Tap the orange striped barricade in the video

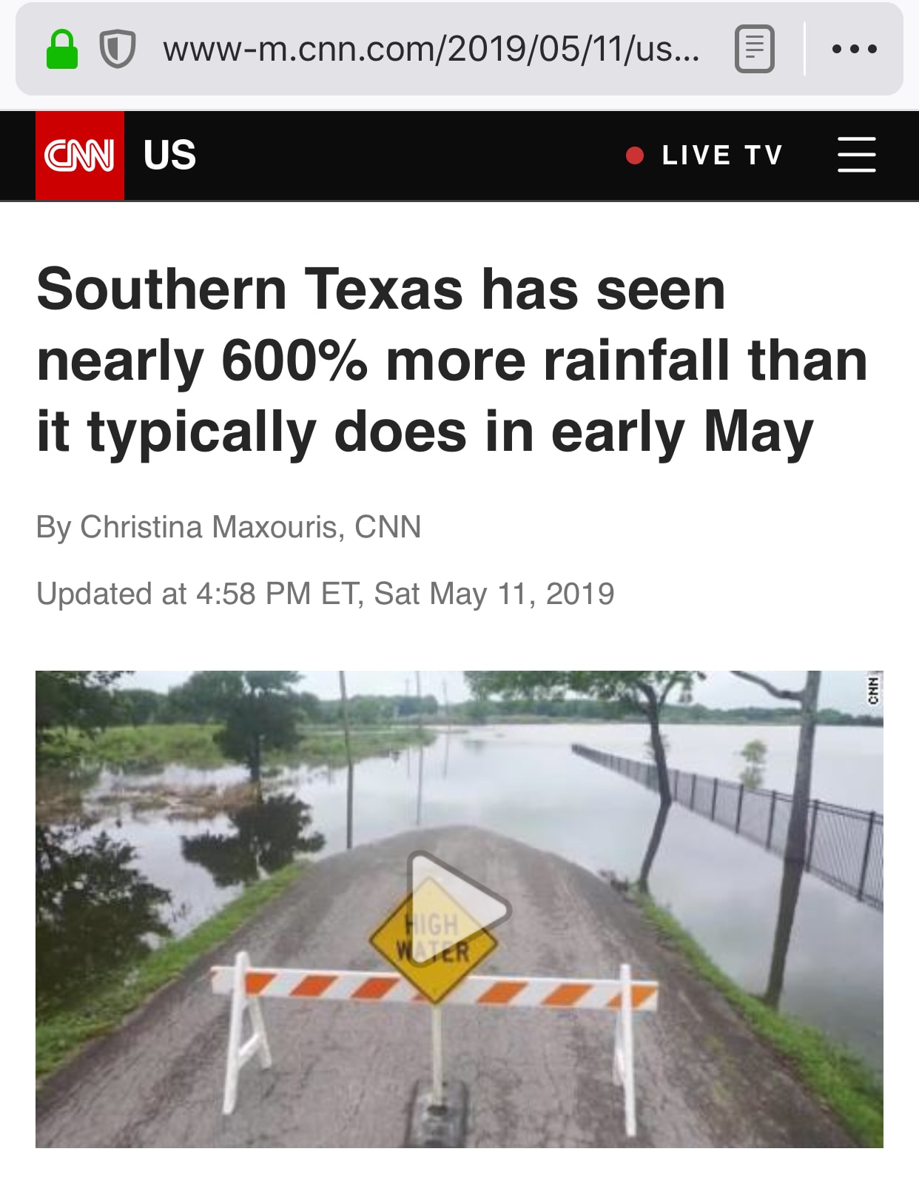coord(435,988)
